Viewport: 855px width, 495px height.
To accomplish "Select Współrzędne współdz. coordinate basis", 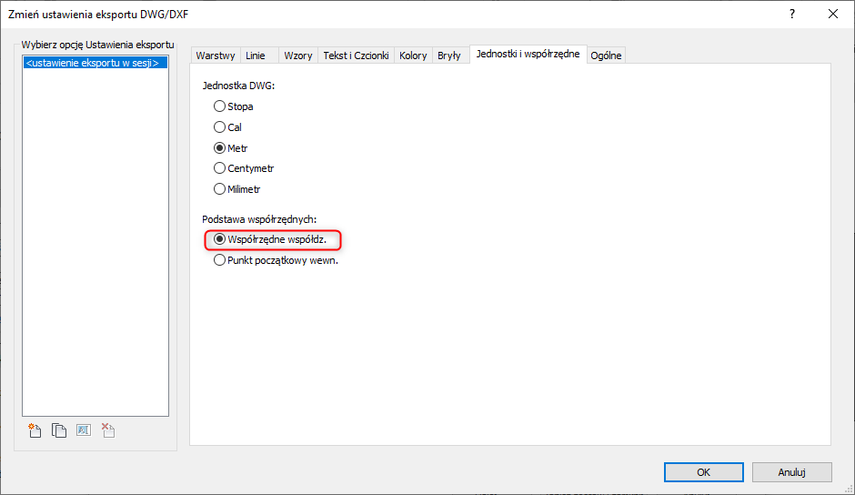I will [x=219, y=239].
